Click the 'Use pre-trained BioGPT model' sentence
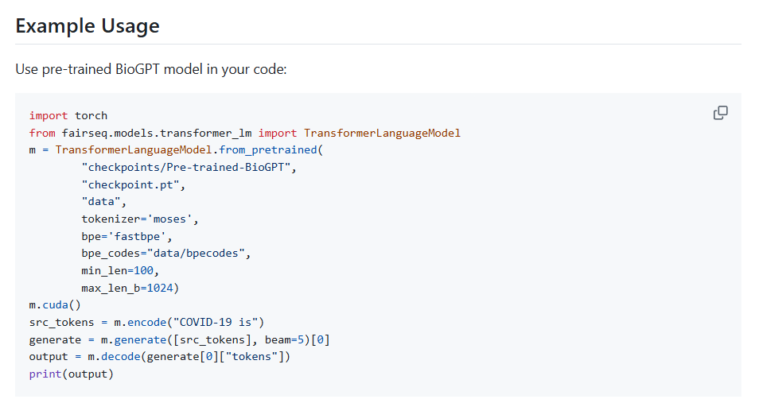The image size is (759, 403). [x=150, y=70]
